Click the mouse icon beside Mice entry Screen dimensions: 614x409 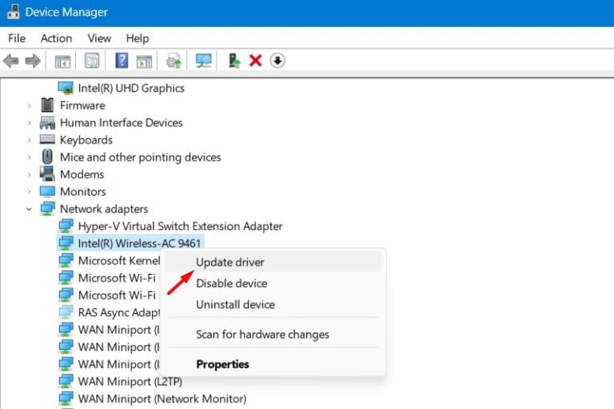47,157
